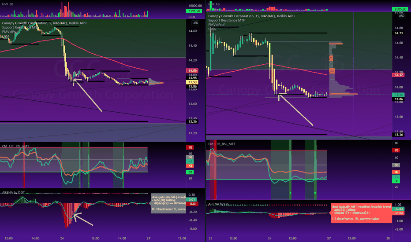Click the 8505.00 volume value label
This screenshot has width=411, height=242.
point(400,9)
